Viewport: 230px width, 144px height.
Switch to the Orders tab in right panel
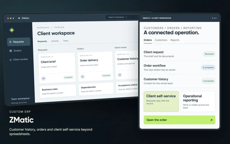(148, 40)
